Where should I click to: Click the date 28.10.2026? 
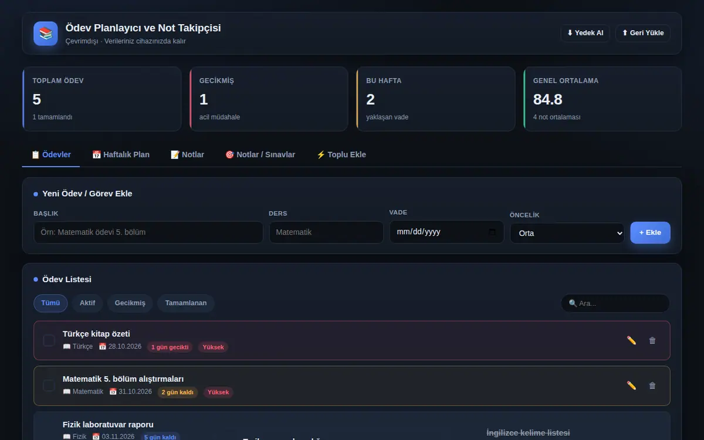(120, 347)
